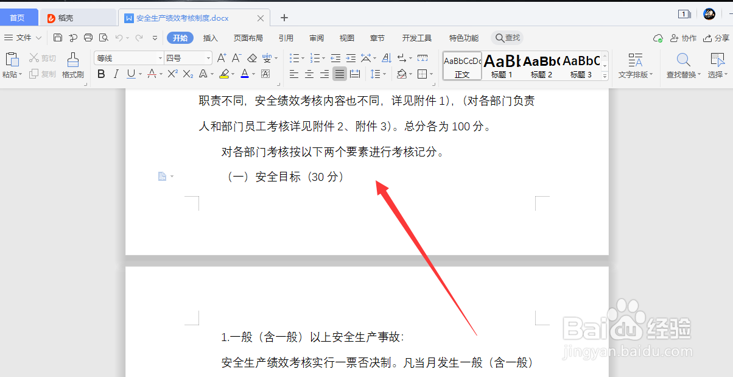Click the distributed alignment icon
733x377 pixels.
tap(355, 74)
